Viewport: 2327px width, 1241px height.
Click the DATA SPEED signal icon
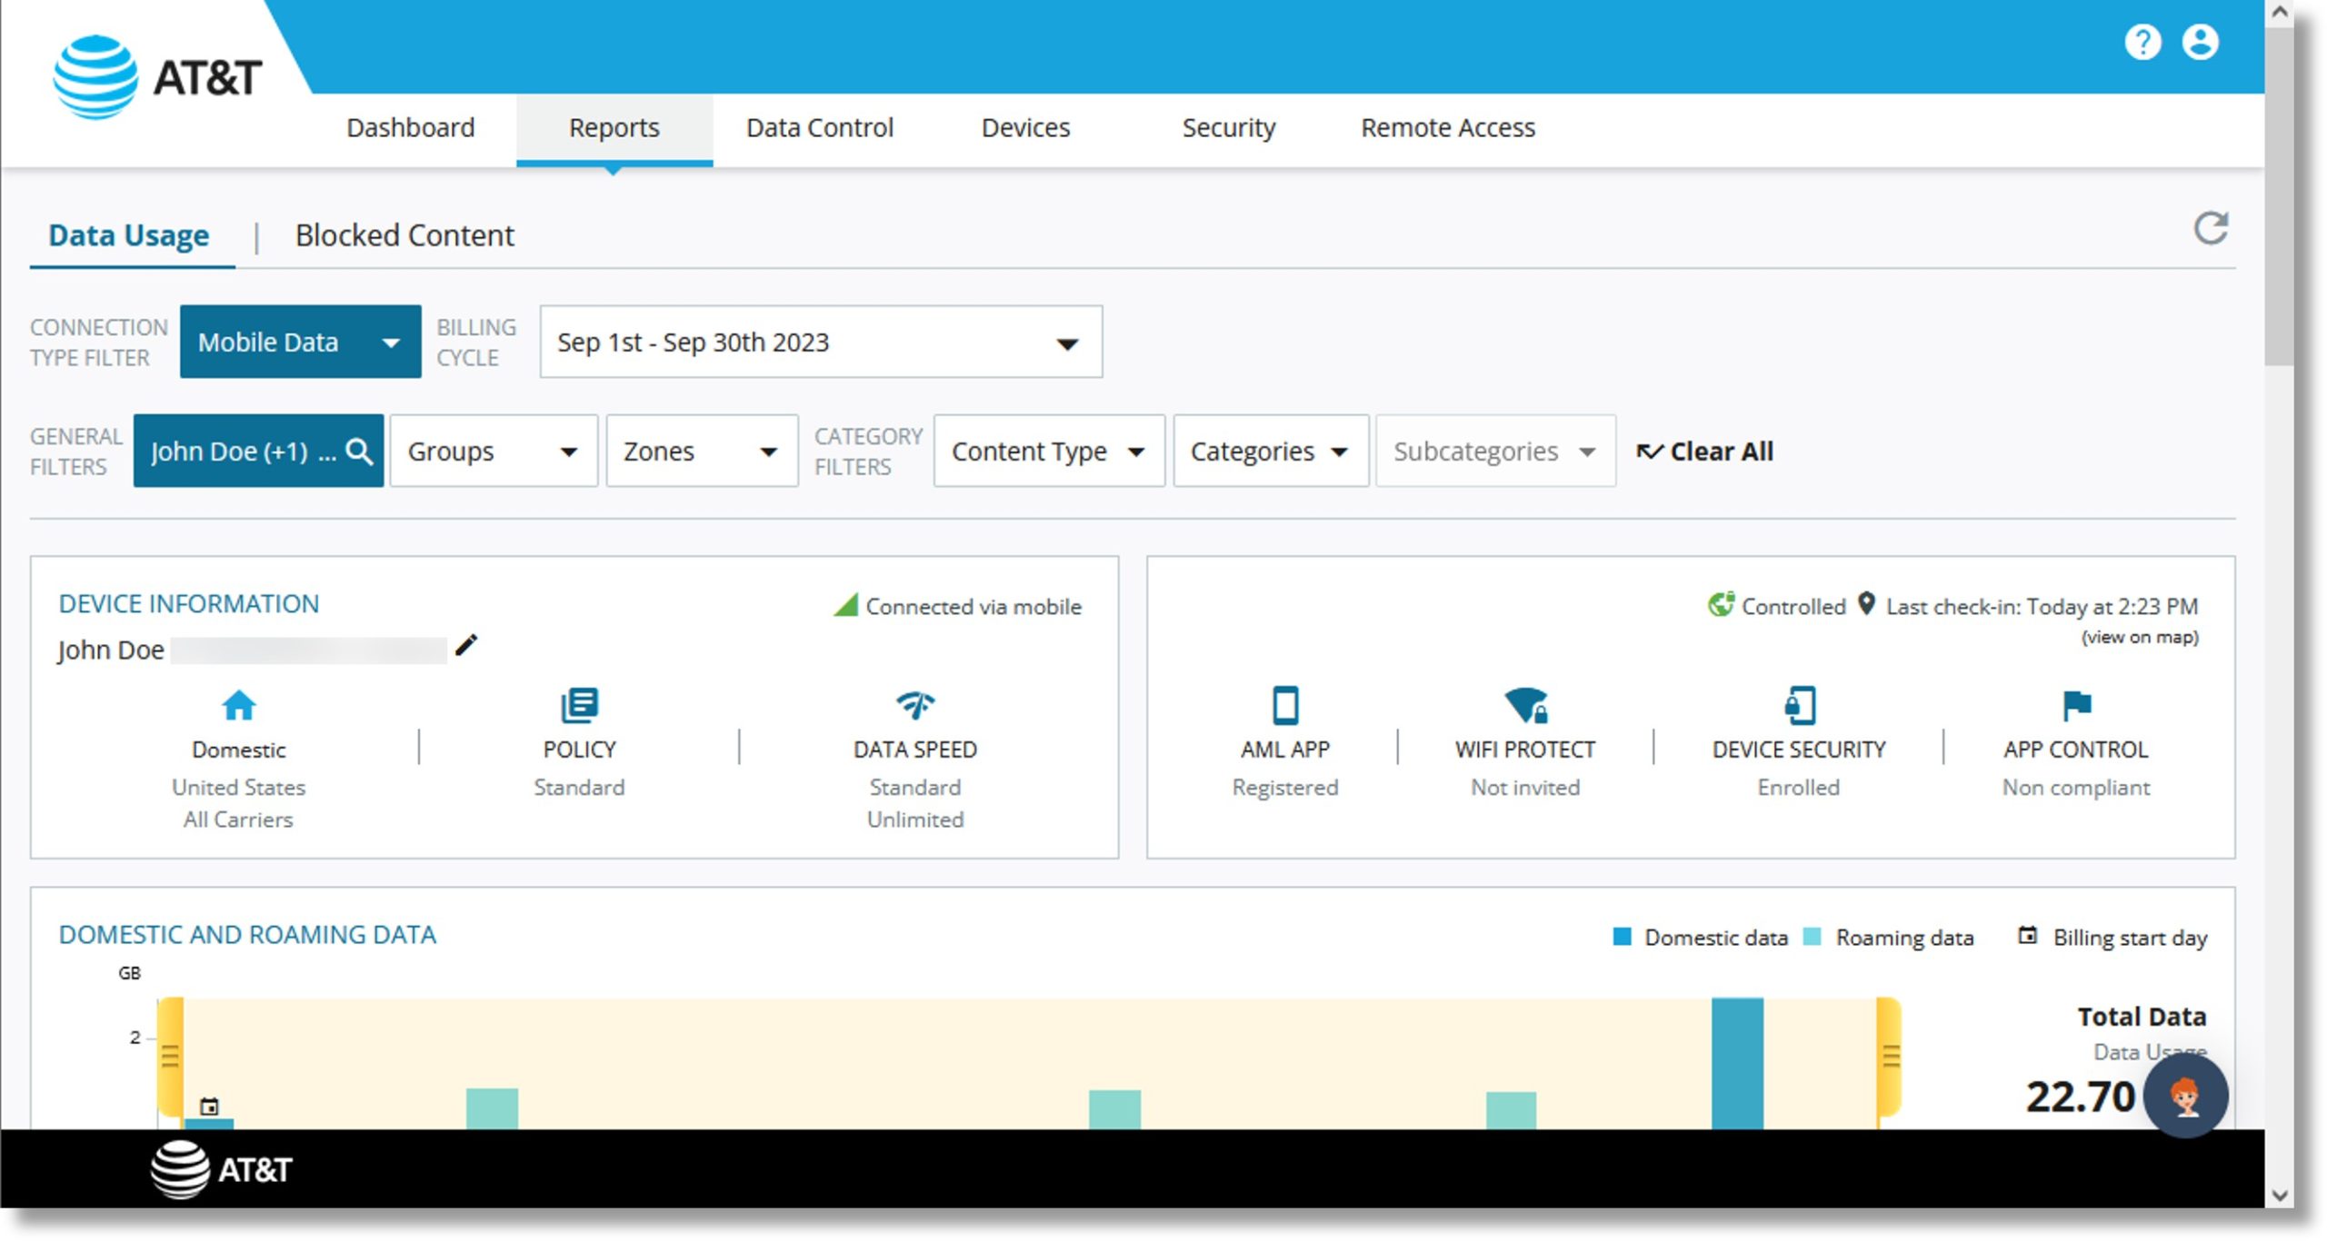[x=914, y=705]
